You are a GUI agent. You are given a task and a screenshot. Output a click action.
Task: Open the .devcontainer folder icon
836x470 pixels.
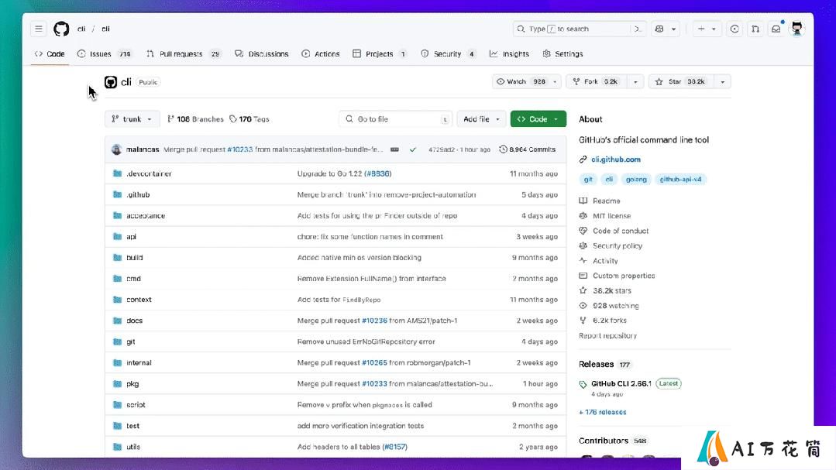(117, 173)
